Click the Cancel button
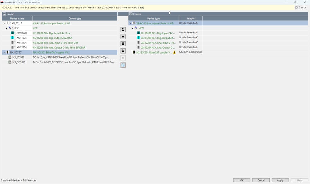Viewport: 310px width, 184px height. [x=261, y=180]
